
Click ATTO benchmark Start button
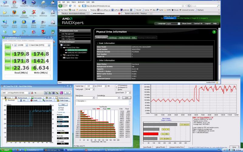point(127,98)
